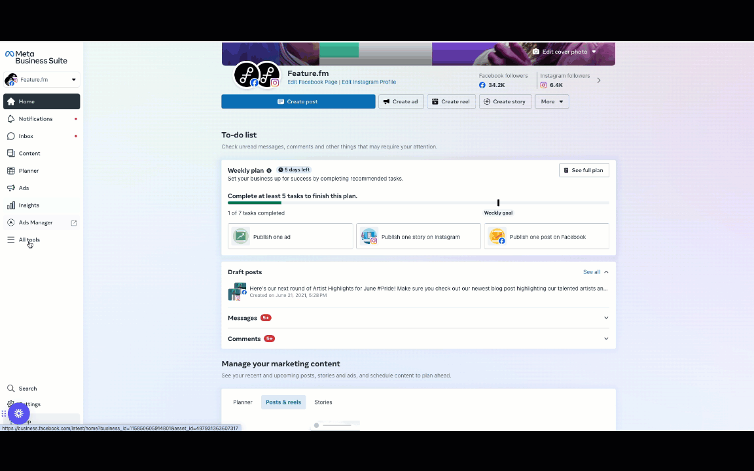
Task: Click the Weekly plan info icon
Action: [269, 171]
